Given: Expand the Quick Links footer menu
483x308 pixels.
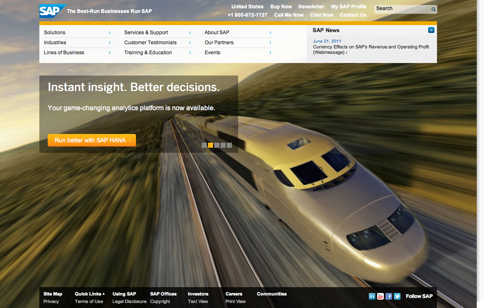Looking at the screenshot, I should [x=90, y=294].
